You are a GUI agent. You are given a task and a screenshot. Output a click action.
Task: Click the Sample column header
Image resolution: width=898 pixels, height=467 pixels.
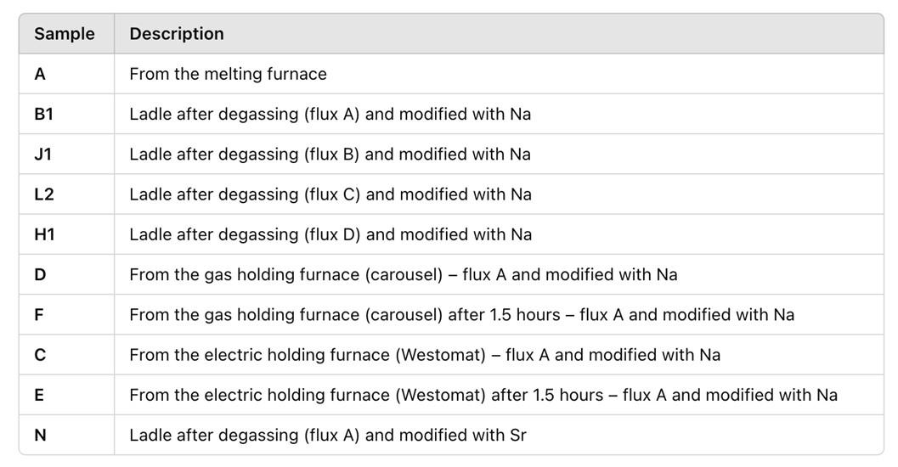click(x=65, y=34)
